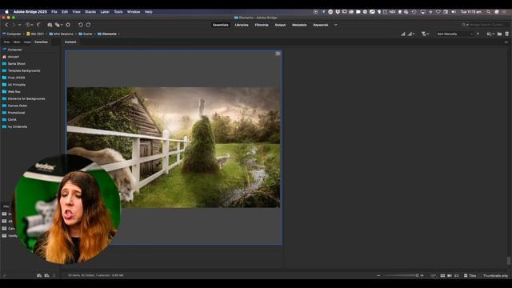Open the Reveal recent file clock dropdown
The width and height of the screenshot is (512, 288).
(x=30, y=25)
